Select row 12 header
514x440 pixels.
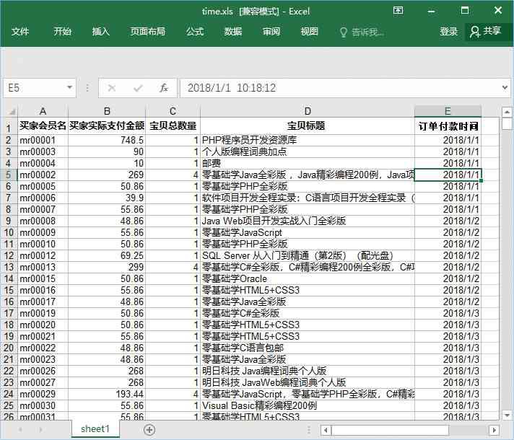point(9,255)
